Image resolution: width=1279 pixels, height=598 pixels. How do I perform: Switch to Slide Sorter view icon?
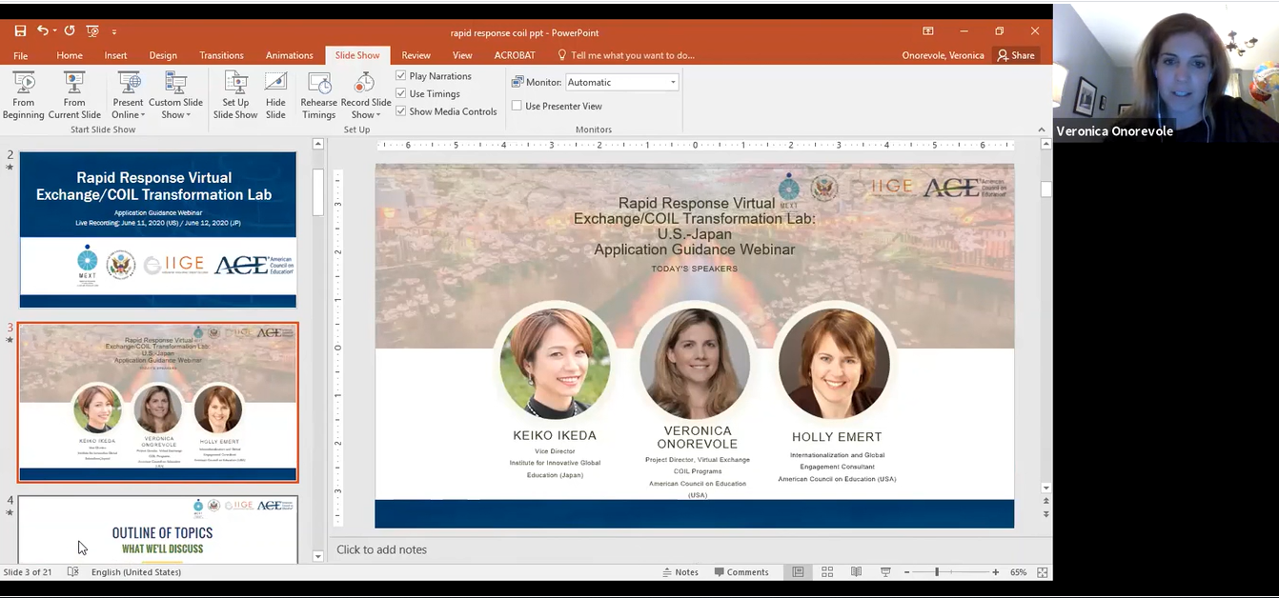[x=827, y=572]
